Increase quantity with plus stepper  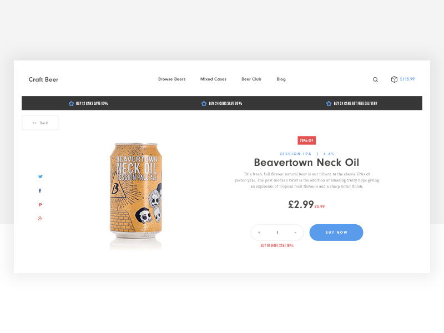point(259,233)
